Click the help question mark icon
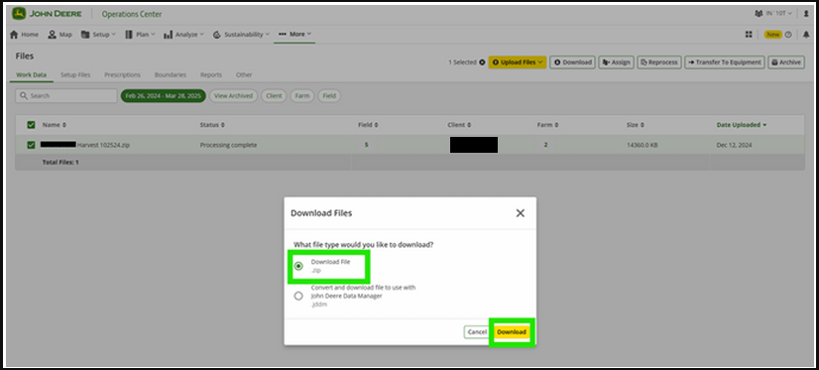 pyautogui.click(x=788, y=35)
